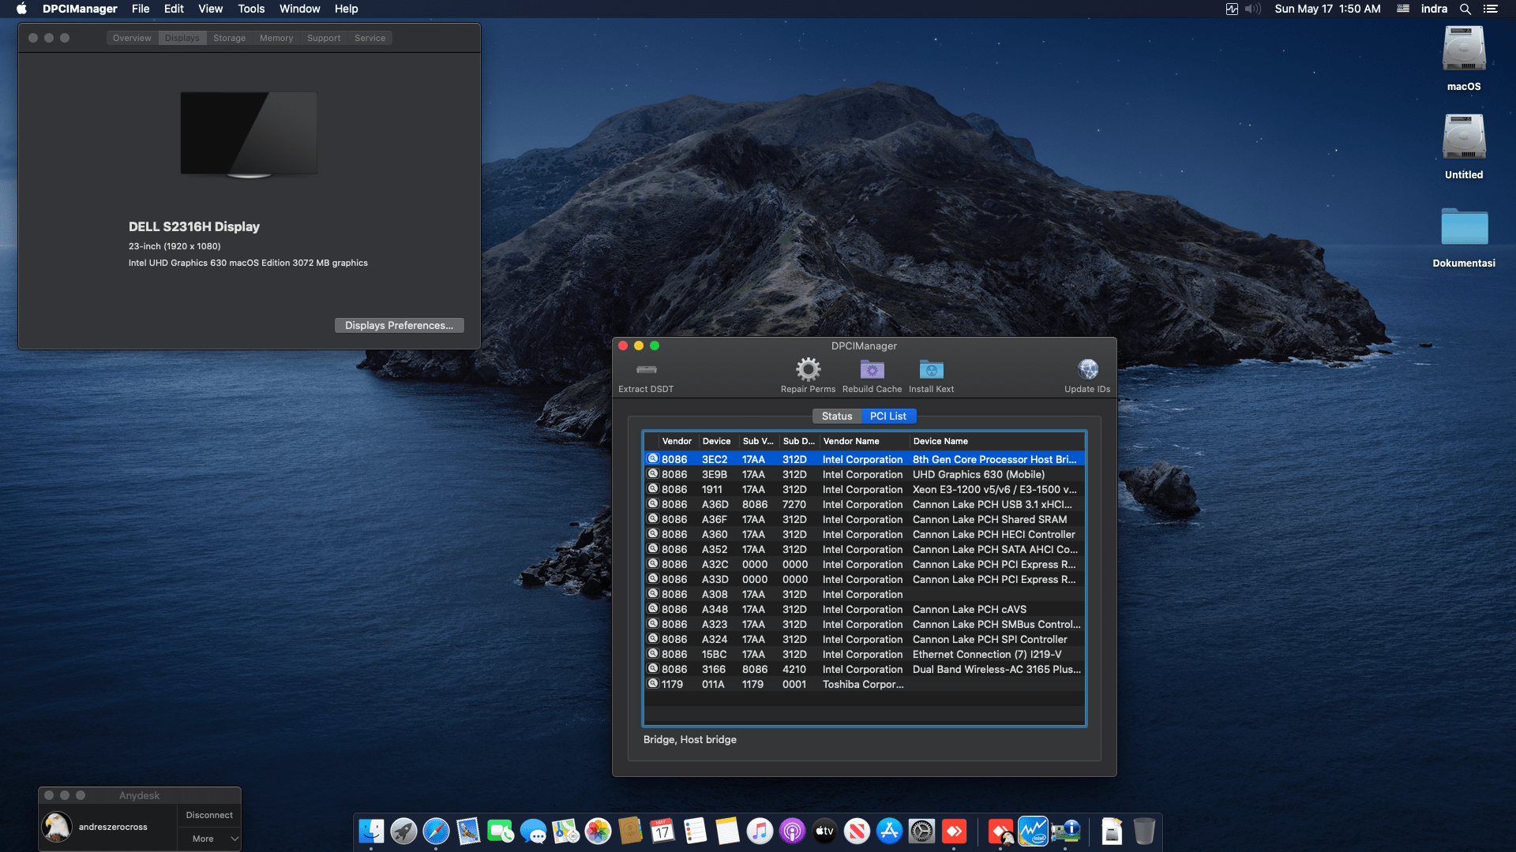Open the Apple menu
The image size is (1516, 852).
click(21, 9)
